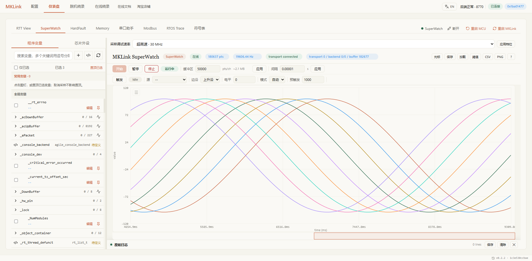Open the mode 自动 dropdown
Image resolution: width=532 pixels, height=261 pixels.
[277, 80]
